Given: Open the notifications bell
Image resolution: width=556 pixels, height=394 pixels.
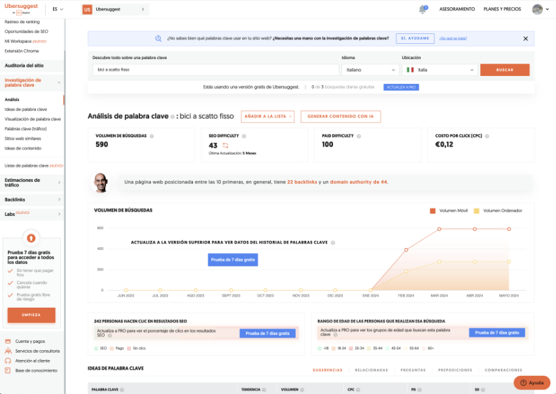Looking at the screenshot, I should pyautogui.click(x=423, y=9).
